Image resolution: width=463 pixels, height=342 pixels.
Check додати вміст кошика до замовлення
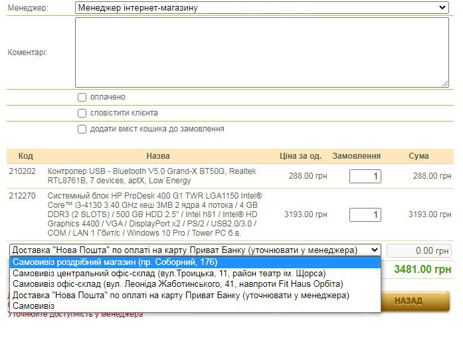coord(82,129)
